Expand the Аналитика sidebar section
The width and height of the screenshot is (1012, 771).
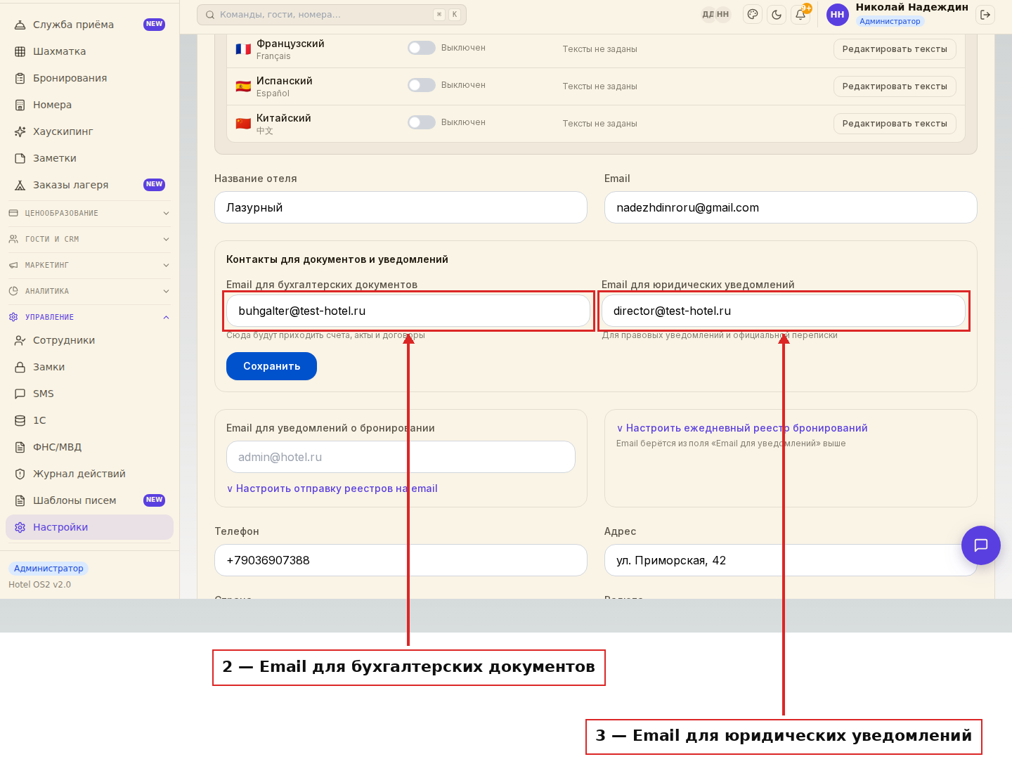89,291
